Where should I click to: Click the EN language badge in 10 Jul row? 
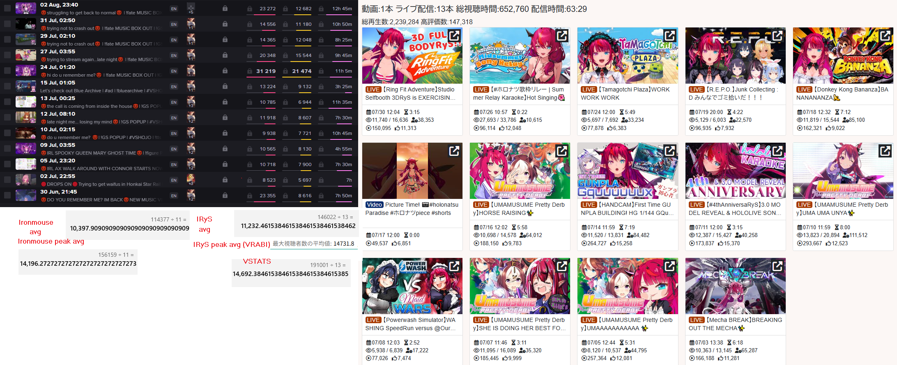(x=174, y=133)
